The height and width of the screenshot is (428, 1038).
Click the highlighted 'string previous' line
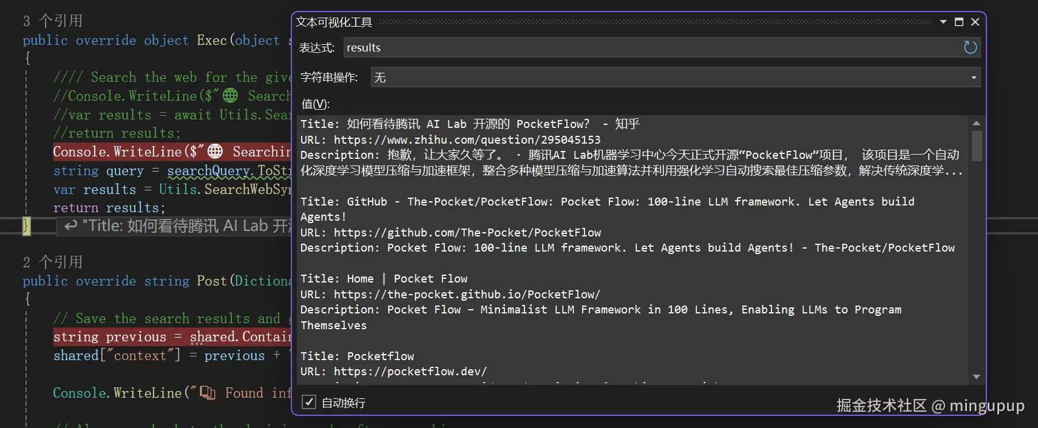tap(172, 336)
